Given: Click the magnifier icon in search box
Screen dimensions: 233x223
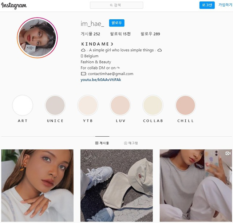Looking at the screenshot, I should pyautogui.click(x=111, y=5).
